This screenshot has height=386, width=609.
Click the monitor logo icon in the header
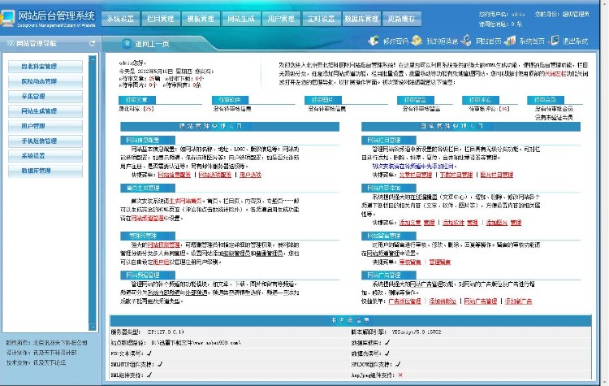point(7,18)
